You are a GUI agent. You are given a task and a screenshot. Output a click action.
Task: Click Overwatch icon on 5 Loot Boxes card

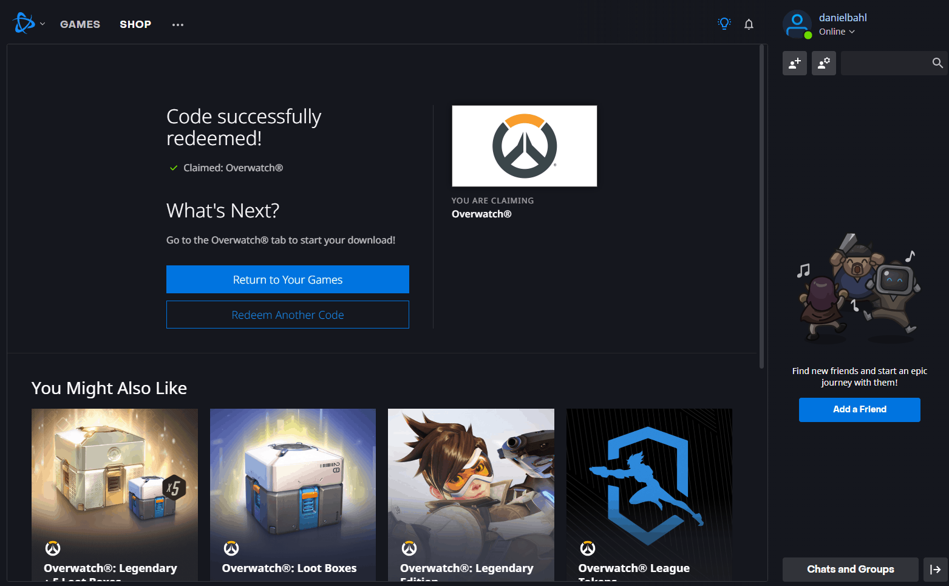[x=53, y=548]
